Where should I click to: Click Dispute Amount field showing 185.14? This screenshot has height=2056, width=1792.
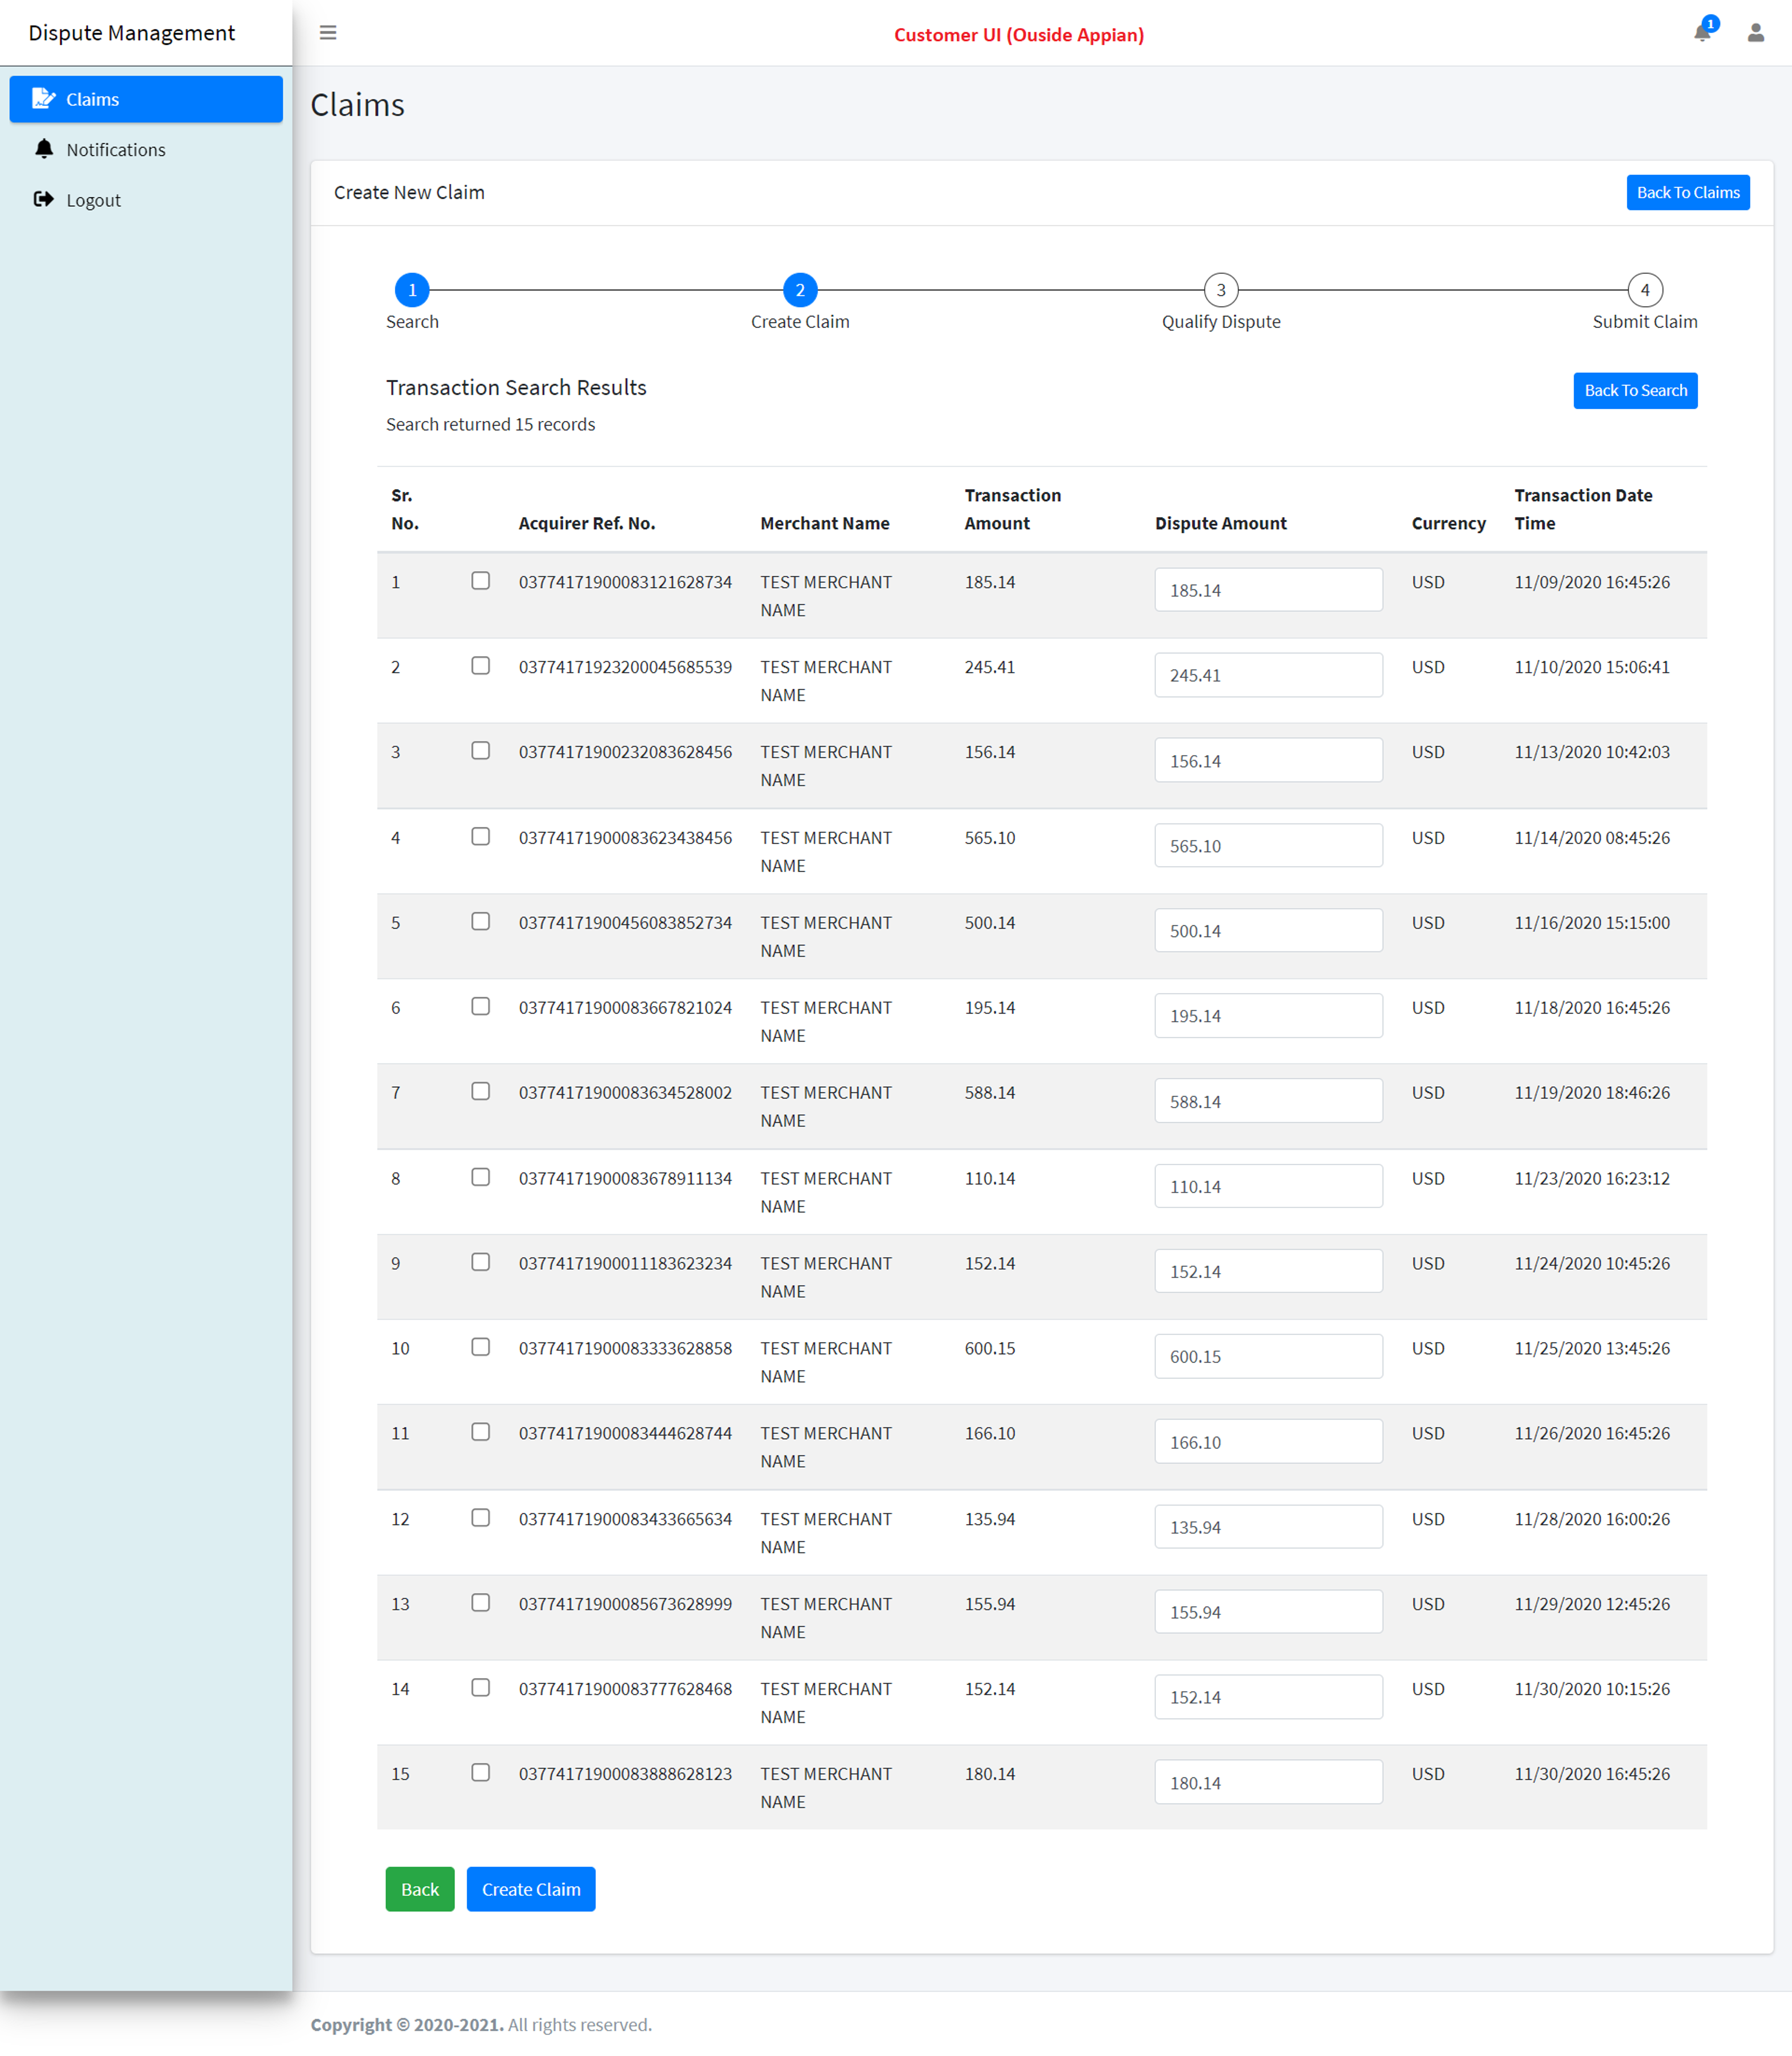pos(1268,590)
